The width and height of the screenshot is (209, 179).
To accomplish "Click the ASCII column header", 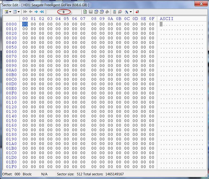I will click(167, 19).
